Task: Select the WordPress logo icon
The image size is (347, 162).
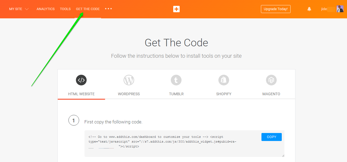Action: point(129,80)
